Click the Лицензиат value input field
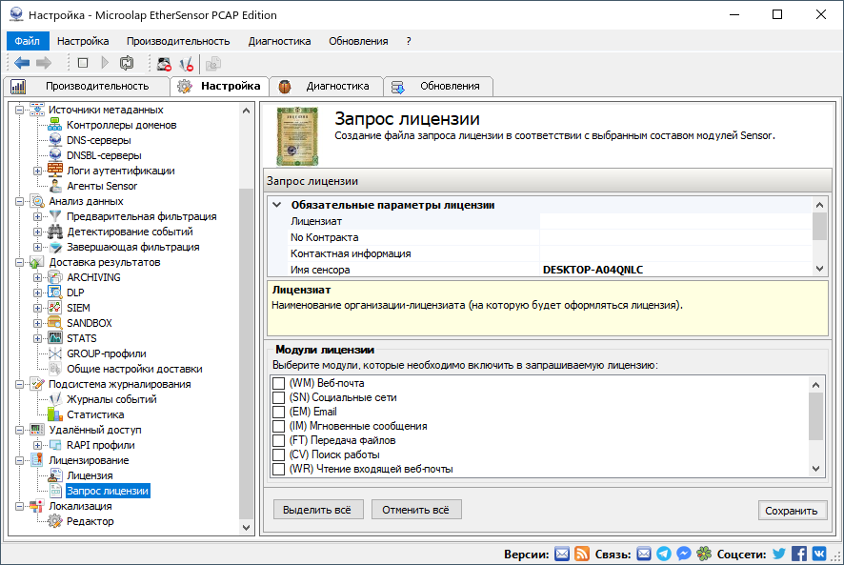 674,221
